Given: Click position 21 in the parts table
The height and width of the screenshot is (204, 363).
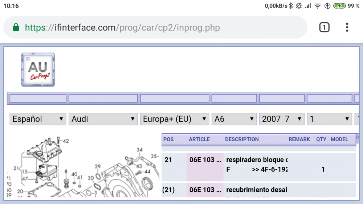Looking at the screenshot, I should tap(168, 160).
